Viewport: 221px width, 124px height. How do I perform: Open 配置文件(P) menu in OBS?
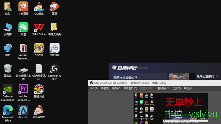[147, 88]
